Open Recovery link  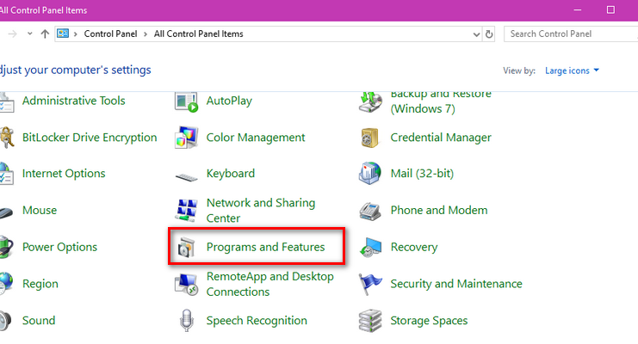click(414, 247)
